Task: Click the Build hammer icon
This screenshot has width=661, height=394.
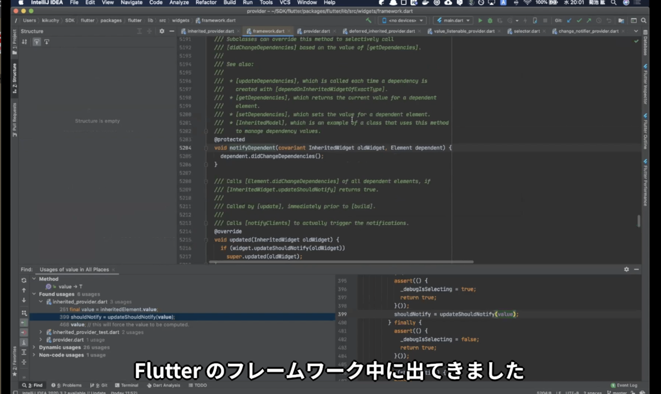Action: [x=369, y=20]
